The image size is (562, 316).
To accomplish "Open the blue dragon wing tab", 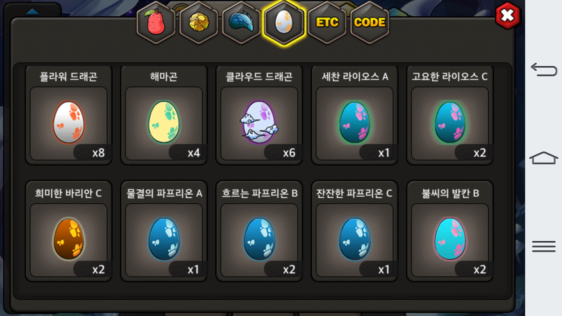I will pos(241,23).
